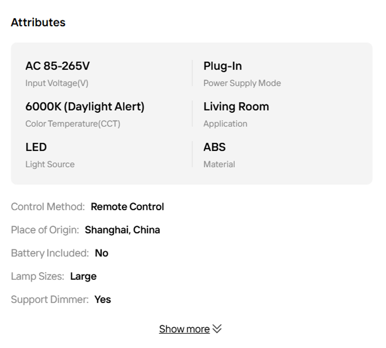Select the Plug-In value
The width and height of the screenshot is (386, 348).
tap(222, 66)
